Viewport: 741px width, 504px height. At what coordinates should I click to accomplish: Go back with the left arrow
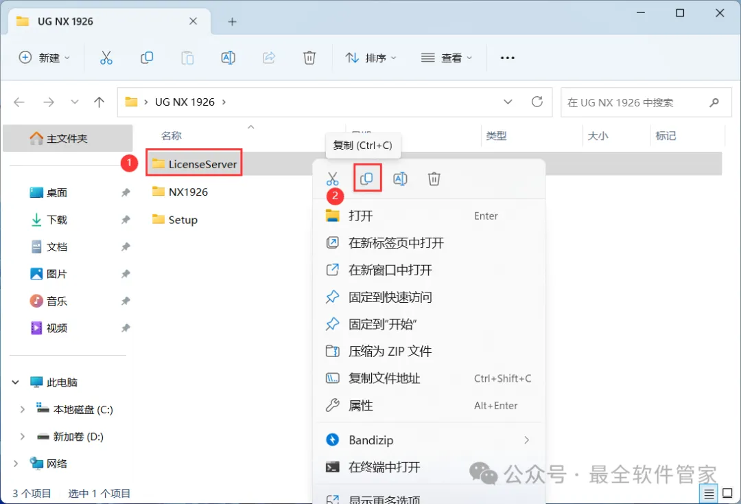[19, 102]
